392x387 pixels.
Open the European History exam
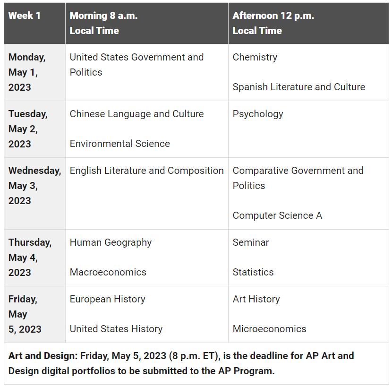point(107,299)
